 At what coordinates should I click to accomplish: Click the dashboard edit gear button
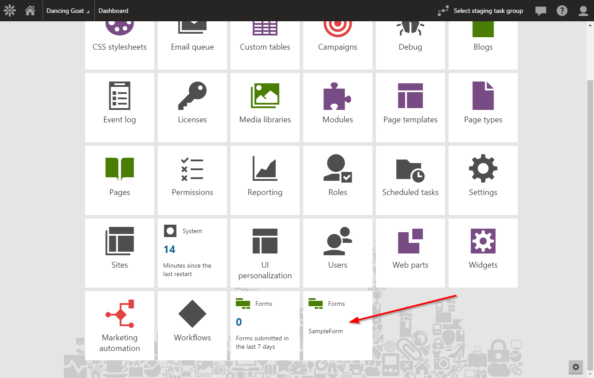(576, 367)
